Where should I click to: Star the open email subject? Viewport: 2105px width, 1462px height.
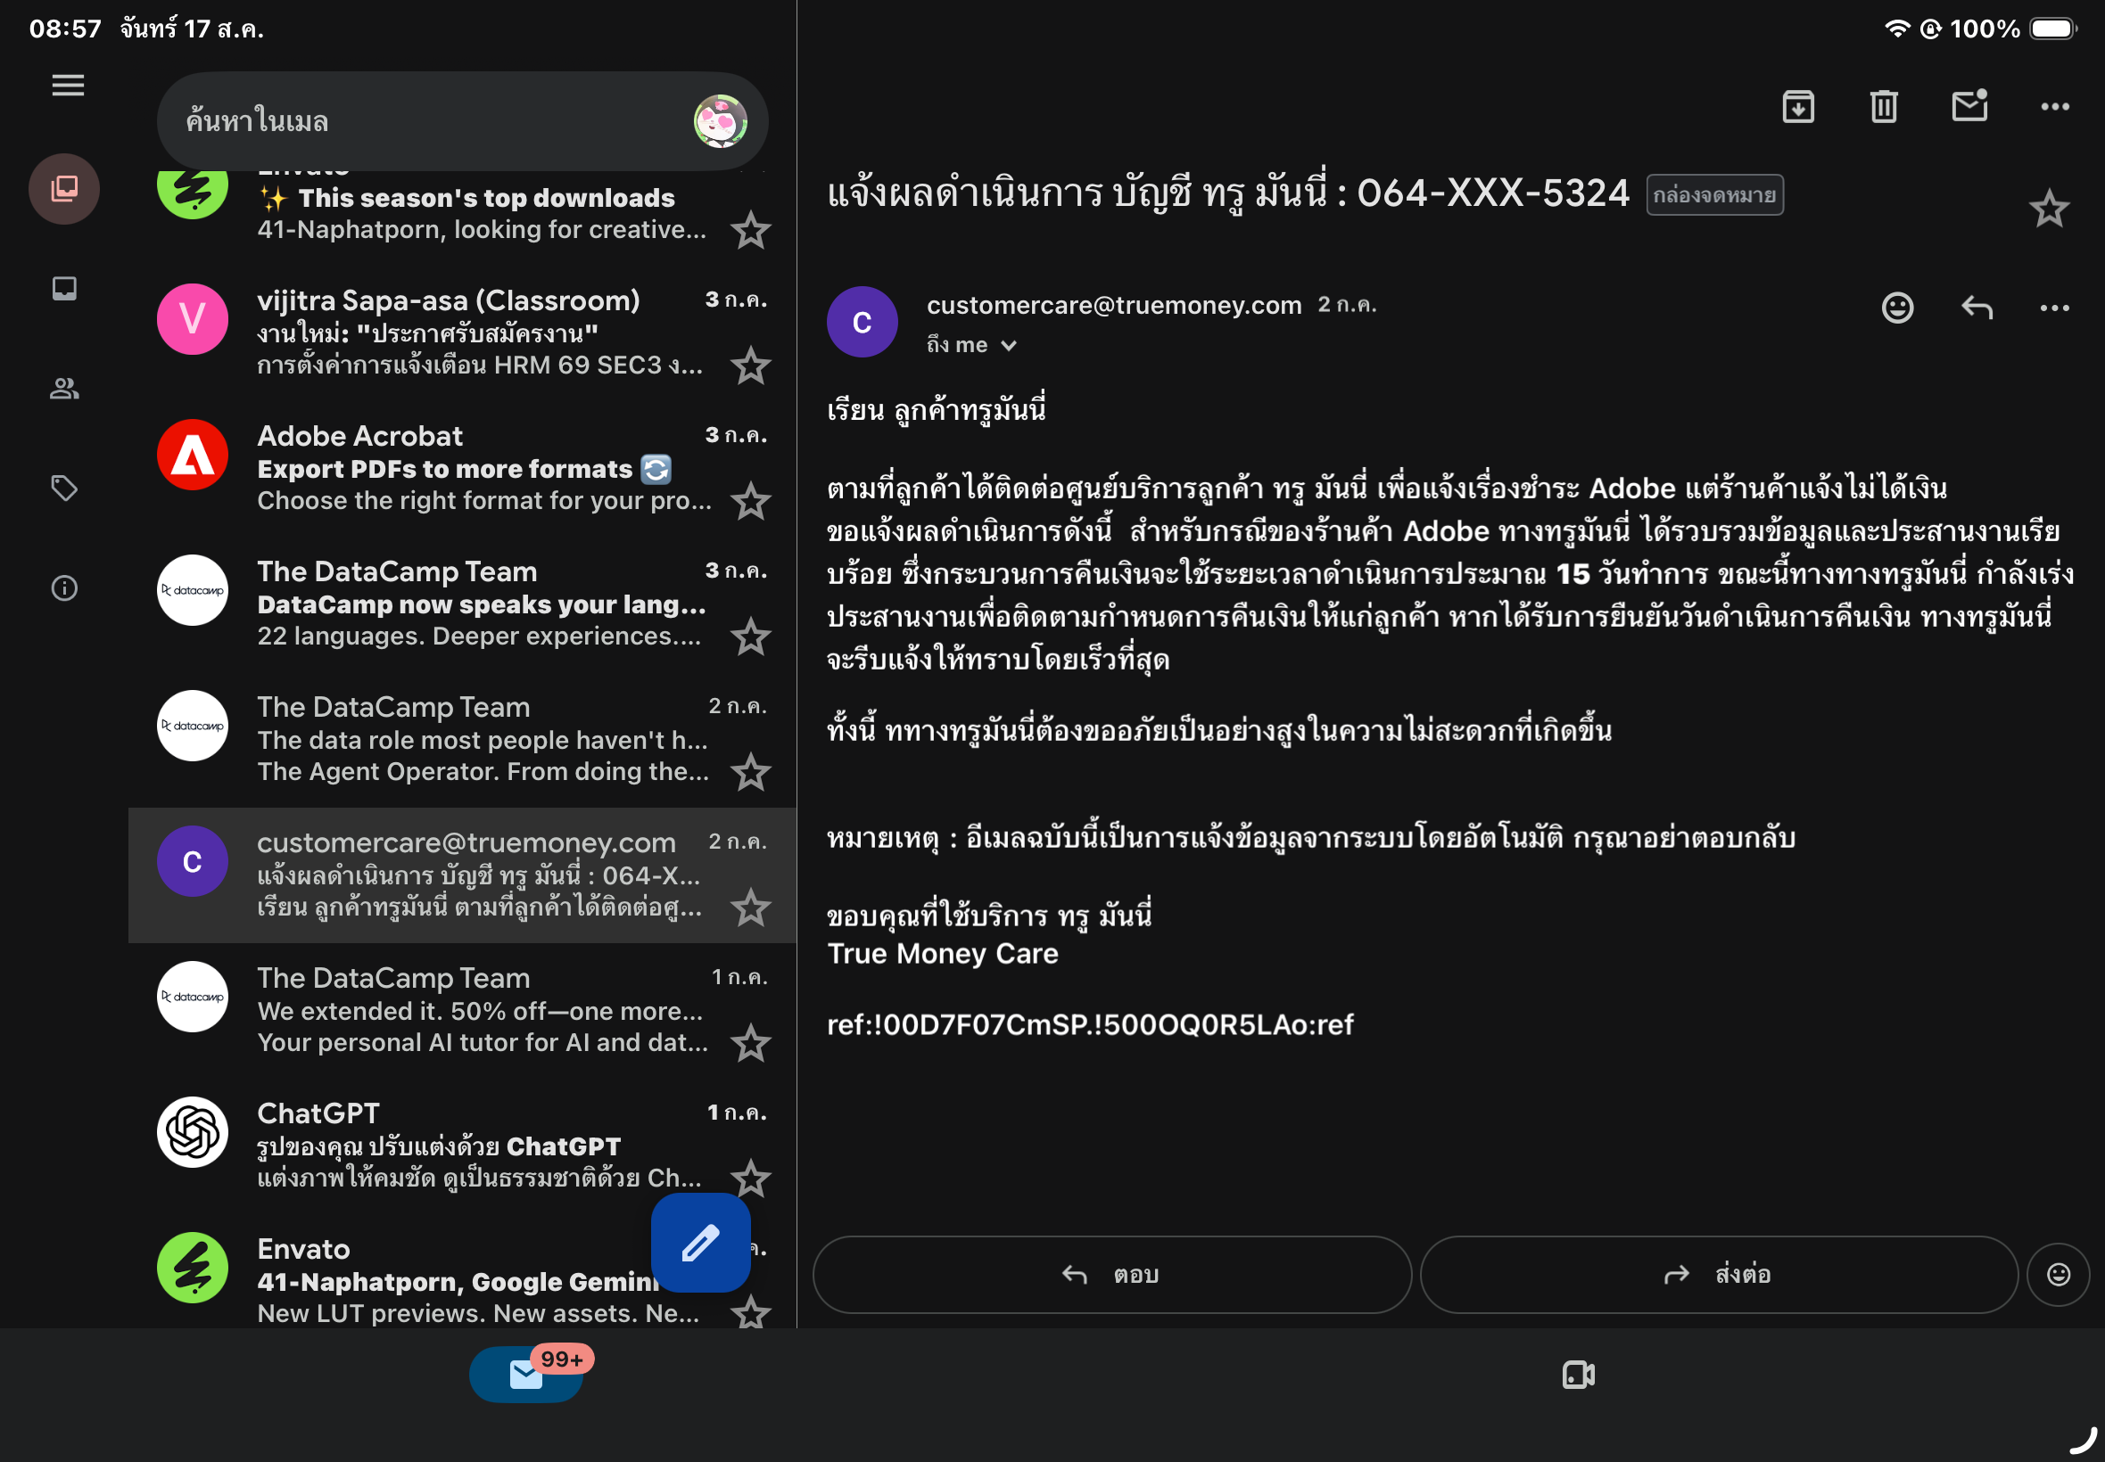click(2049, 209)
